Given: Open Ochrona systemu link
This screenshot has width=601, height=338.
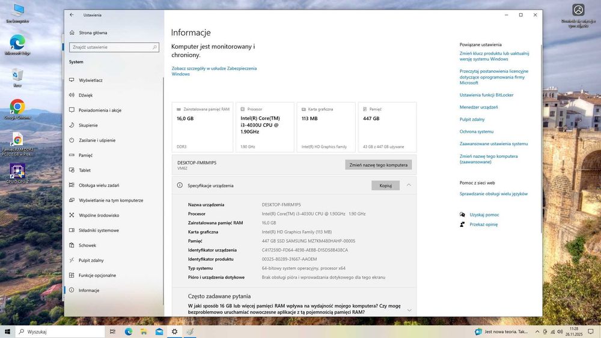Looking at the screenshot, I should point(477,131).
